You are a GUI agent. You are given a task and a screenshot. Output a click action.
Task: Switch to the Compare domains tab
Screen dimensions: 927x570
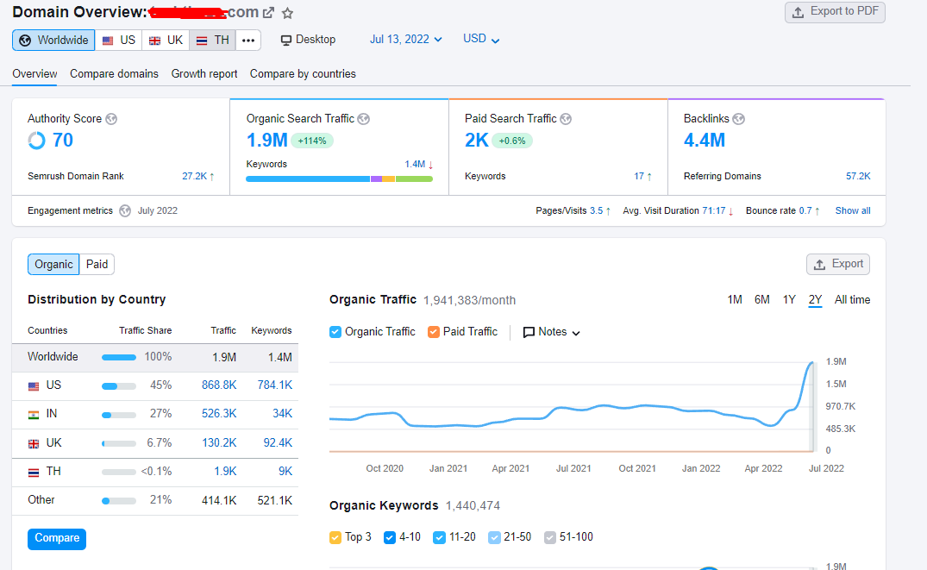114,74
